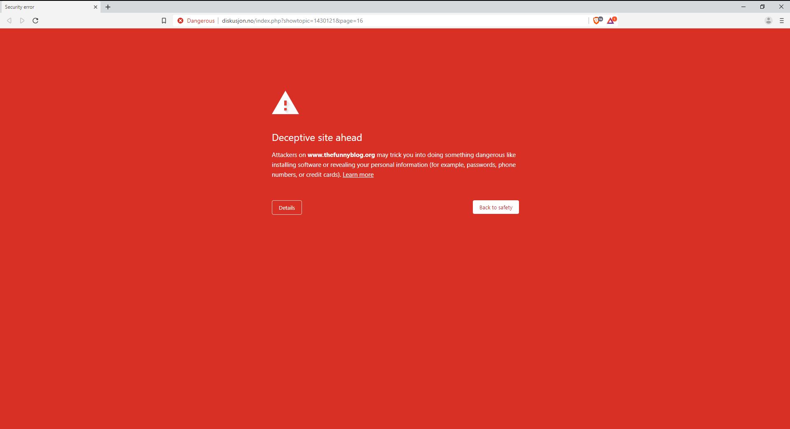Click the Back to safety button
This screenshot has height=429, width=790.
click(x=496, y=207)
